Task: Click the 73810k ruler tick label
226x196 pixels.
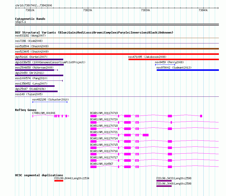Action: (x=30, y=10)
